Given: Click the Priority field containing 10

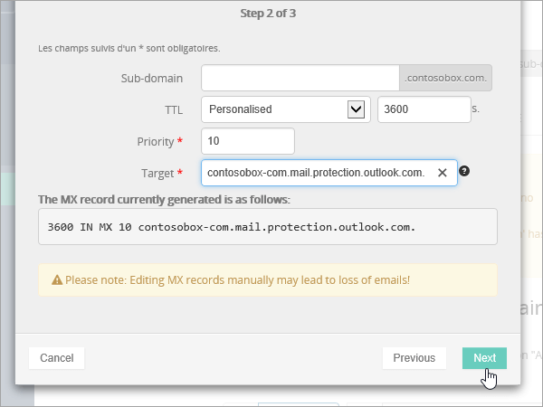Looking at the screenshot, I should [x=248, y=141].
